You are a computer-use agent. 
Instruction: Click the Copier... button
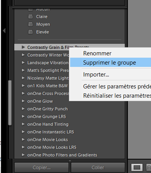pyautogui.click(x=42, y=167)
